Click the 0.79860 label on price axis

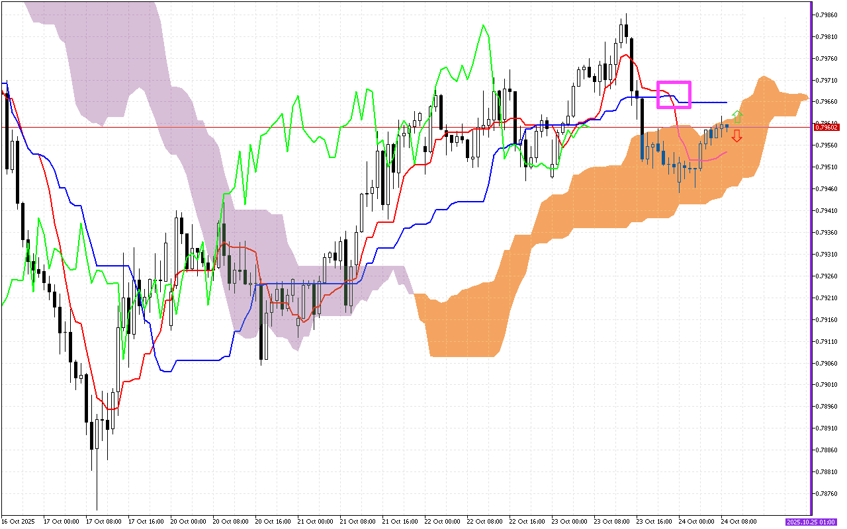pos(827,15)
